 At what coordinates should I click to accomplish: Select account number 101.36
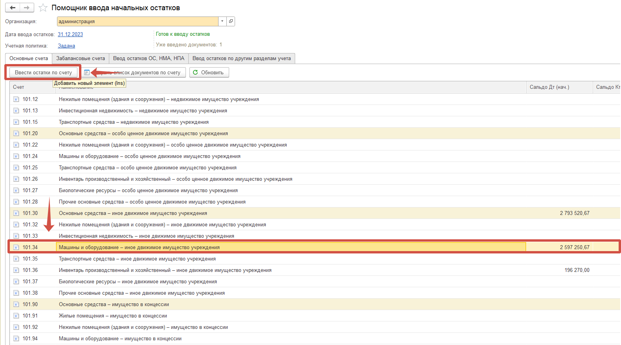click(x=30, y=270)
